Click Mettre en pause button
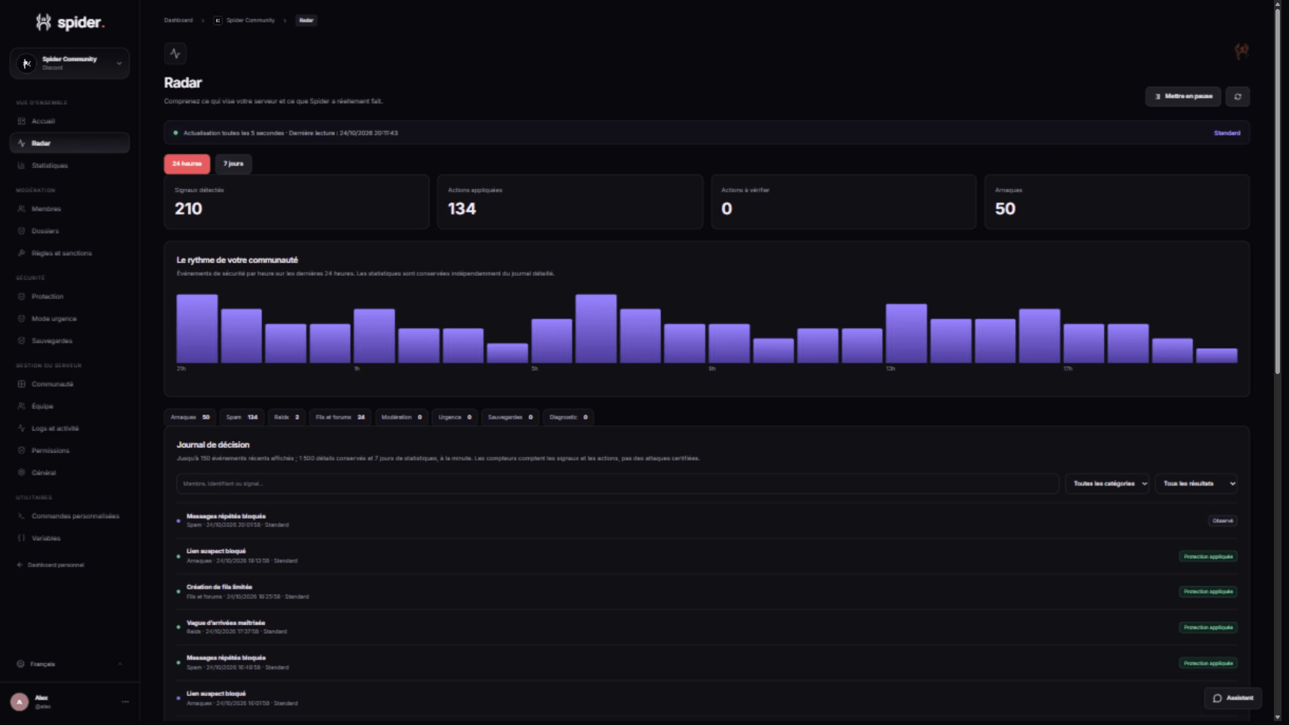Image resolution: width=1289 pixels, height=725 pixels. [1183, 97]
